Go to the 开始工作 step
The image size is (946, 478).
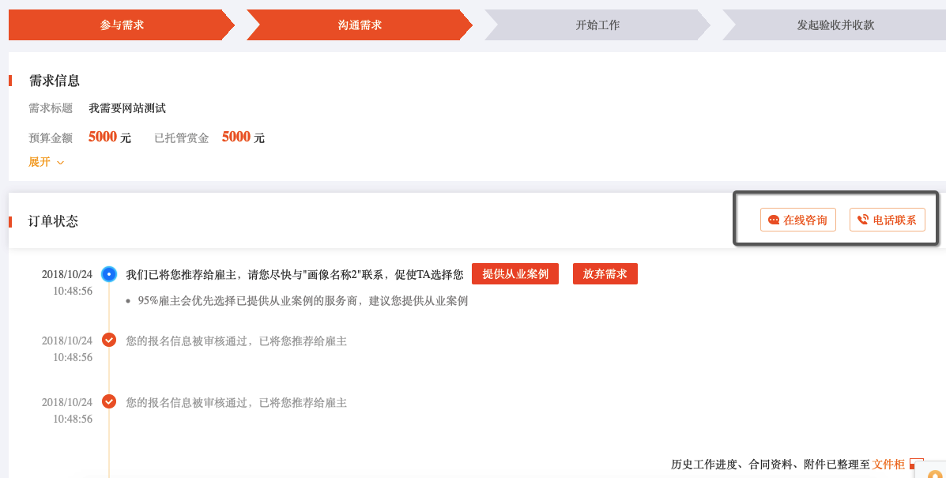coord(597,24)
